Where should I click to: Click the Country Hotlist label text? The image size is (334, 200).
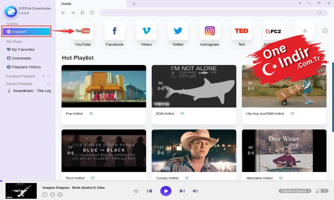point(167,178)
